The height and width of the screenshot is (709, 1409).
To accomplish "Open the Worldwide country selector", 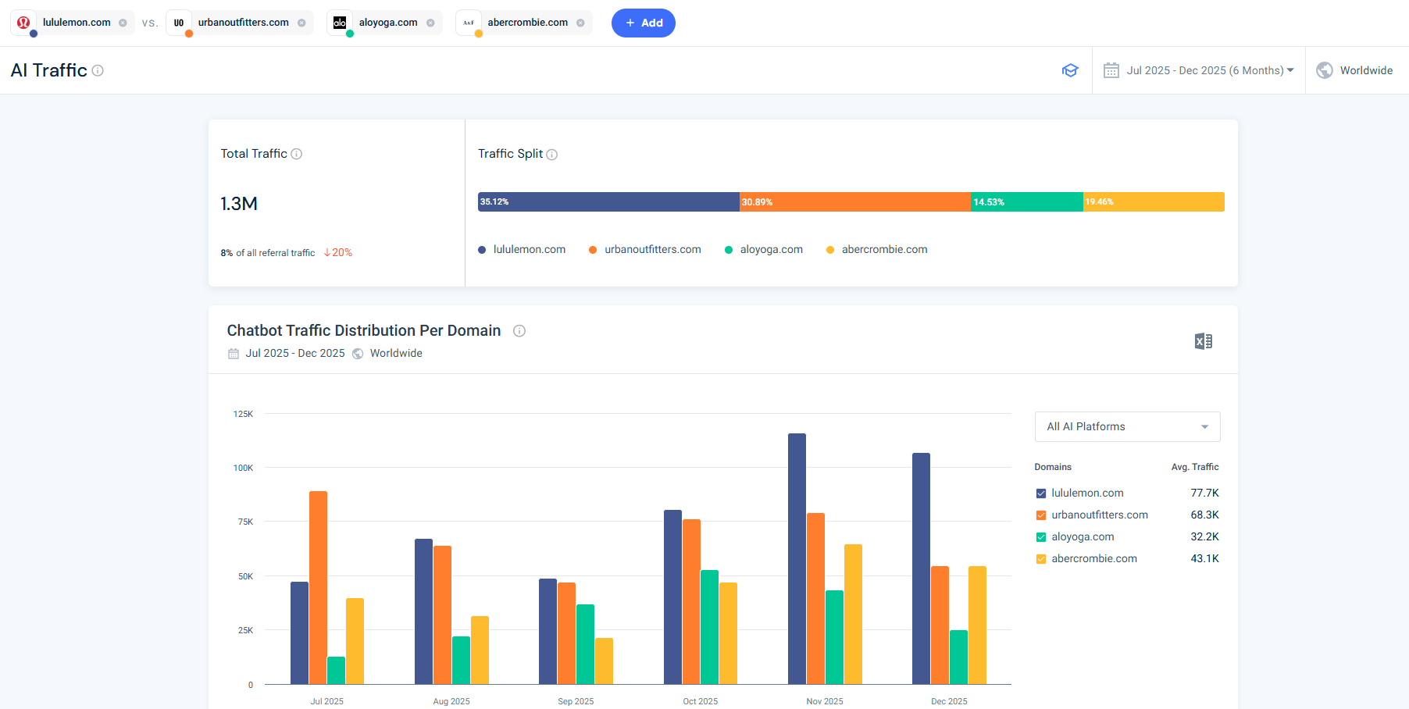I will pyautogui.click(x=1355, y=70).
